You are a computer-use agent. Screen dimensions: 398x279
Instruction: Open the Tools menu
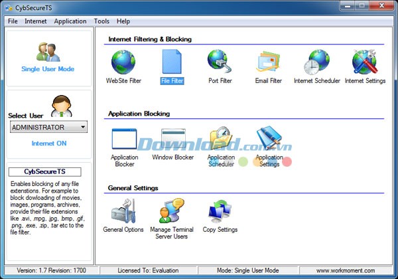click(101, 21)
